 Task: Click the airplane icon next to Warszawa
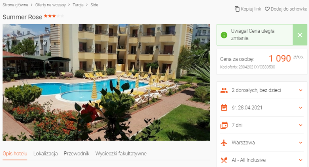pyautogui.click(x=224, y=142)
